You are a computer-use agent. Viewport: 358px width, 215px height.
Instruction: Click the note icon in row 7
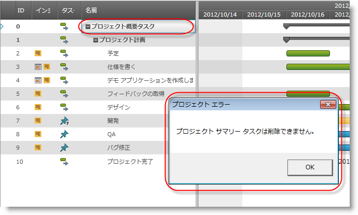click(x=38, y=120)
